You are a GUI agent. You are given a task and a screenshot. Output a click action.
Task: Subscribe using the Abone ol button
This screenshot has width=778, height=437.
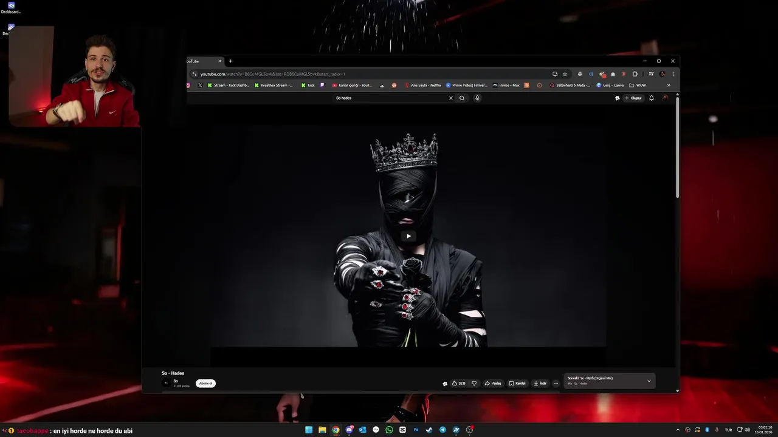coord(205,384)
